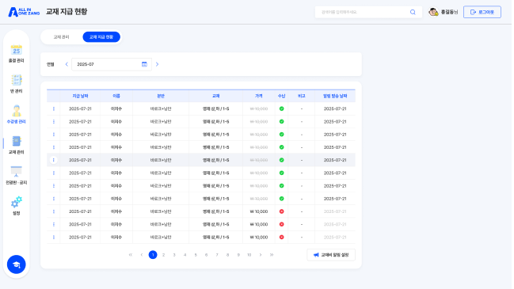
Task: Select the 교재 지급 현황 tab
Action: click(x=101, y=37)
